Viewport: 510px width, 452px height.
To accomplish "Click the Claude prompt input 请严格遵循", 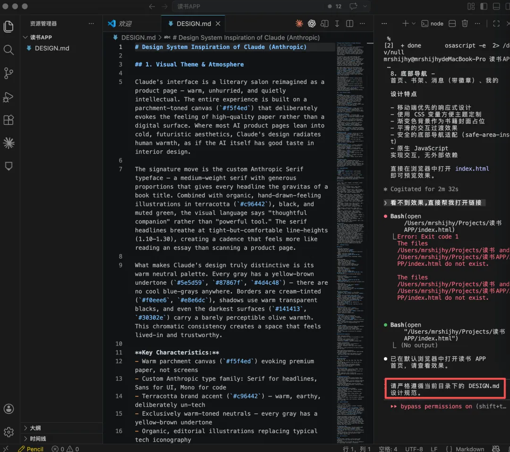I will [445, 389].
